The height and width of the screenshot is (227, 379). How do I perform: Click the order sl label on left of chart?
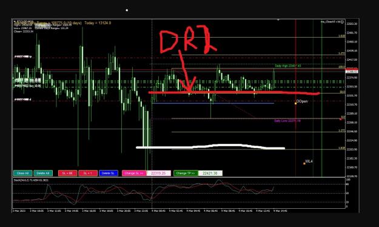(x=23, y=100)
